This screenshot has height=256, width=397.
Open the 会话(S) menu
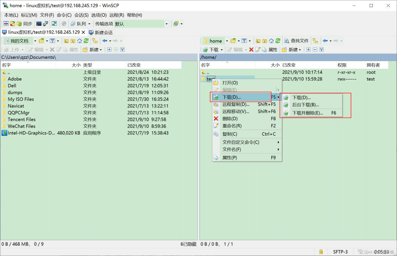pyautogui.click(x=81, y=15)
